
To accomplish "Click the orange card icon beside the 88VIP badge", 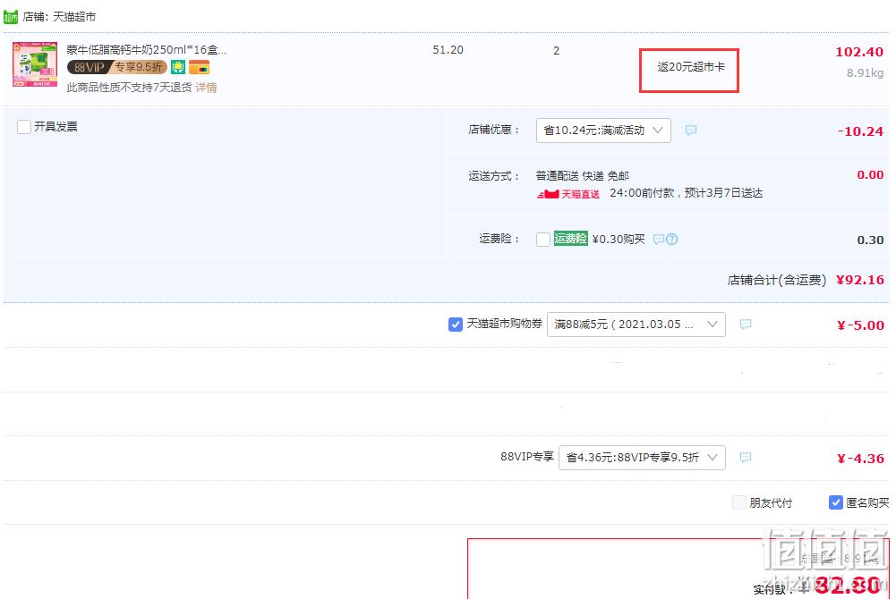I will click(200, 67).
